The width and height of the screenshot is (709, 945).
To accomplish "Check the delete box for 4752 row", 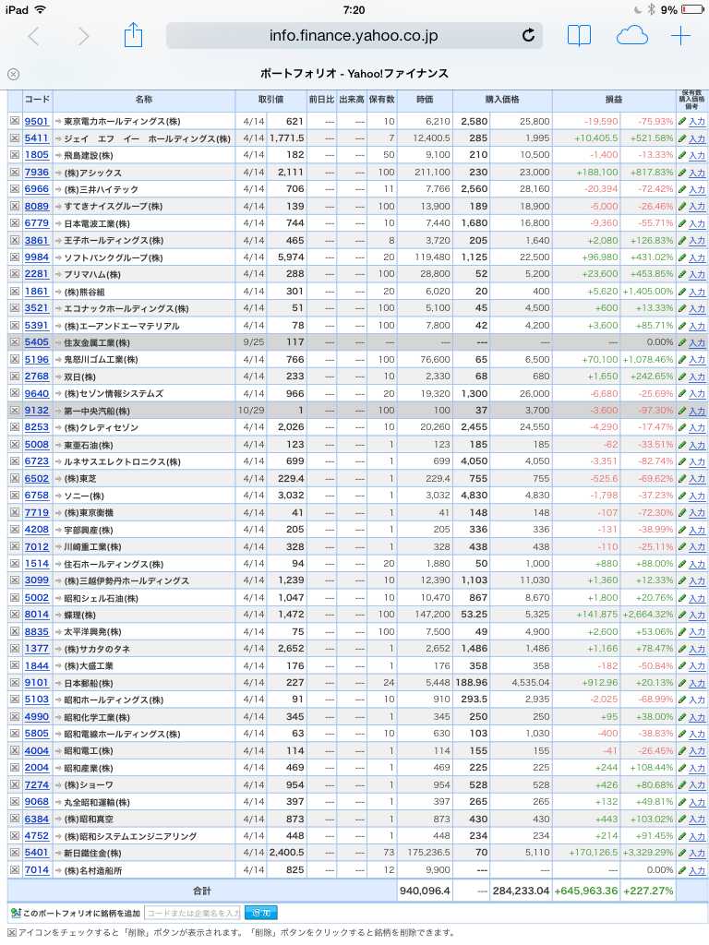I will coord(15,836).
